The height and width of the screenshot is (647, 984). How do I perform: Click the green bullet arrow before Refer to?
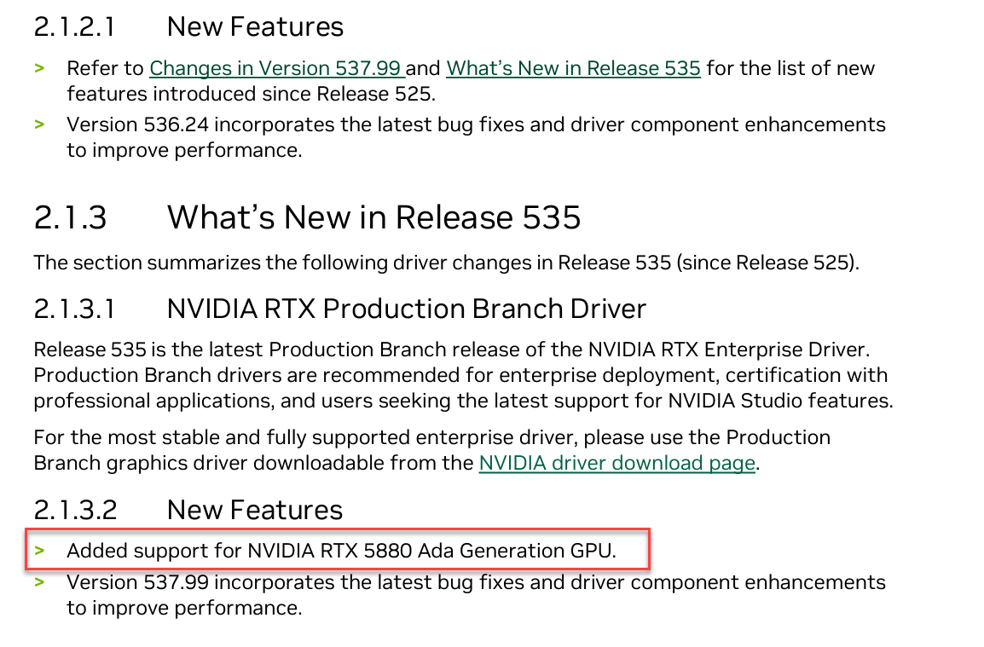point(39,68)
